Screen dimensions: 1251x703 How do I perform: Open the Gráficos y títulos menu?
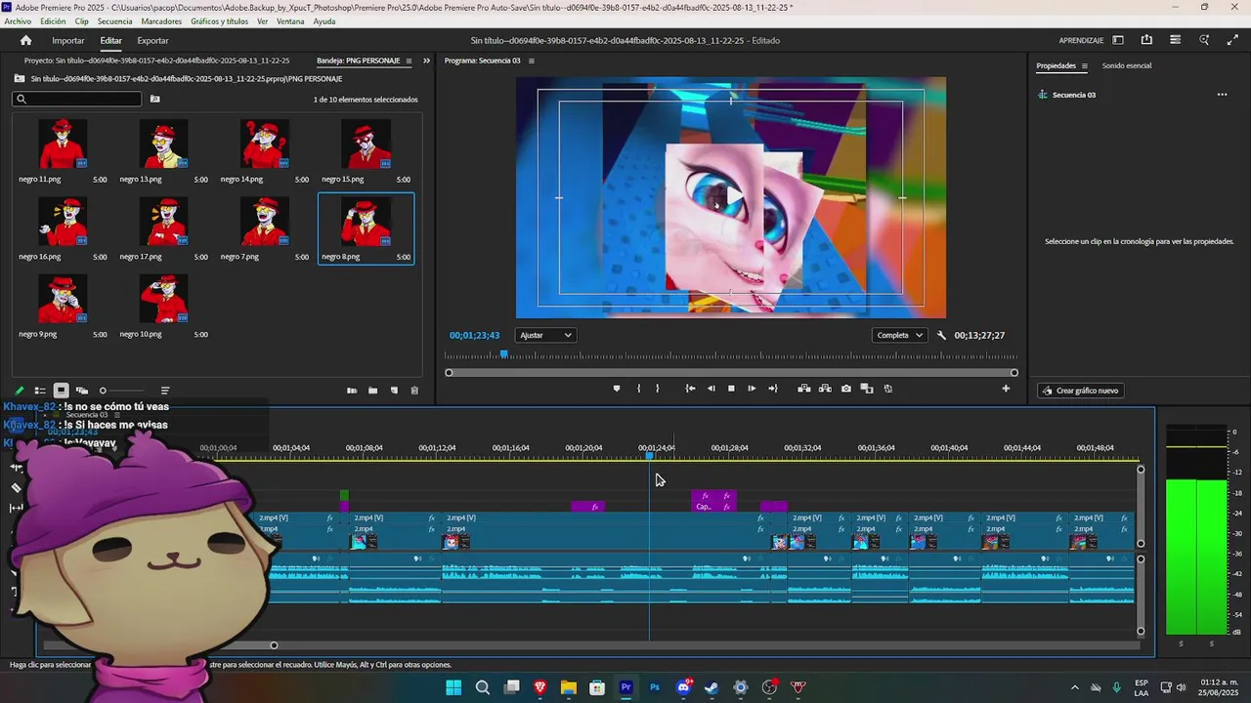coord(219,21)
